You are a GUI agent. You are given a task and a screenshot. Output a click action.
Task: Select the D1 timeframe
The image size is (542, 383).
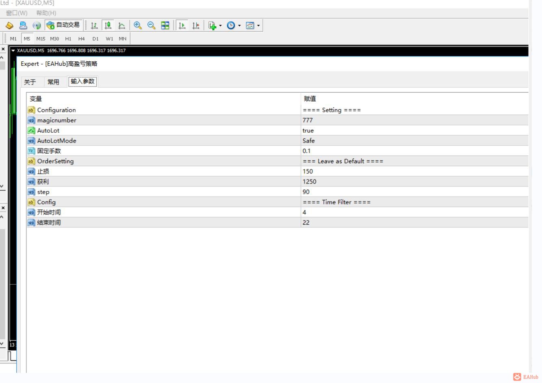click(95, 39)
